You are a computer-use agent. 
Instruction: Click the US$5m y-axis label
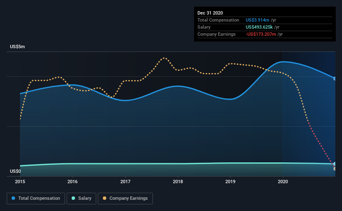point(17,47)
